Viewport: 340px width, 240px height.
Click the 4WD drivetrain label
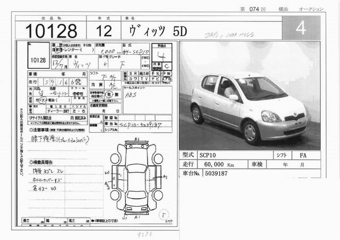coord(145,66)
